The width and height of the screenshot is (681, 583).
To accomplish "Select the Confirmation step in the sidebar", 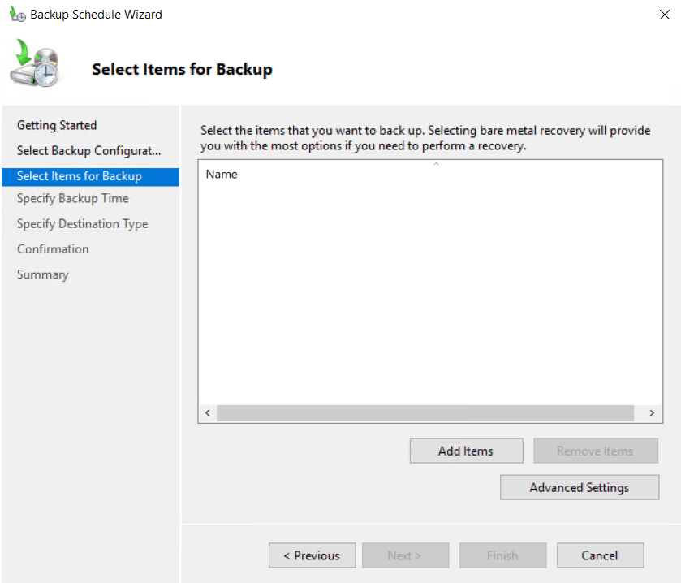I will click(x=53, y=249).
